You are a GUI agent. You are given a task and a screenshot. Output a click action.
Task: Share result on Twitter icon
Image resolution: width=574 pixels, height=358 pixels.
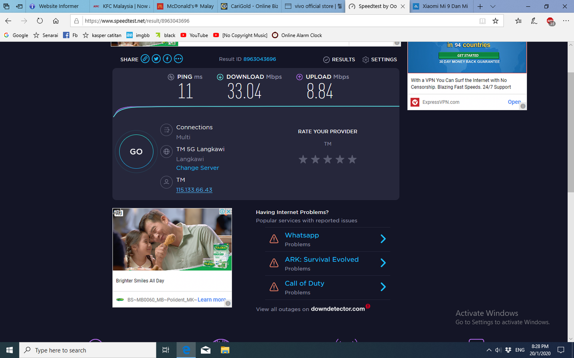point(156,59)
